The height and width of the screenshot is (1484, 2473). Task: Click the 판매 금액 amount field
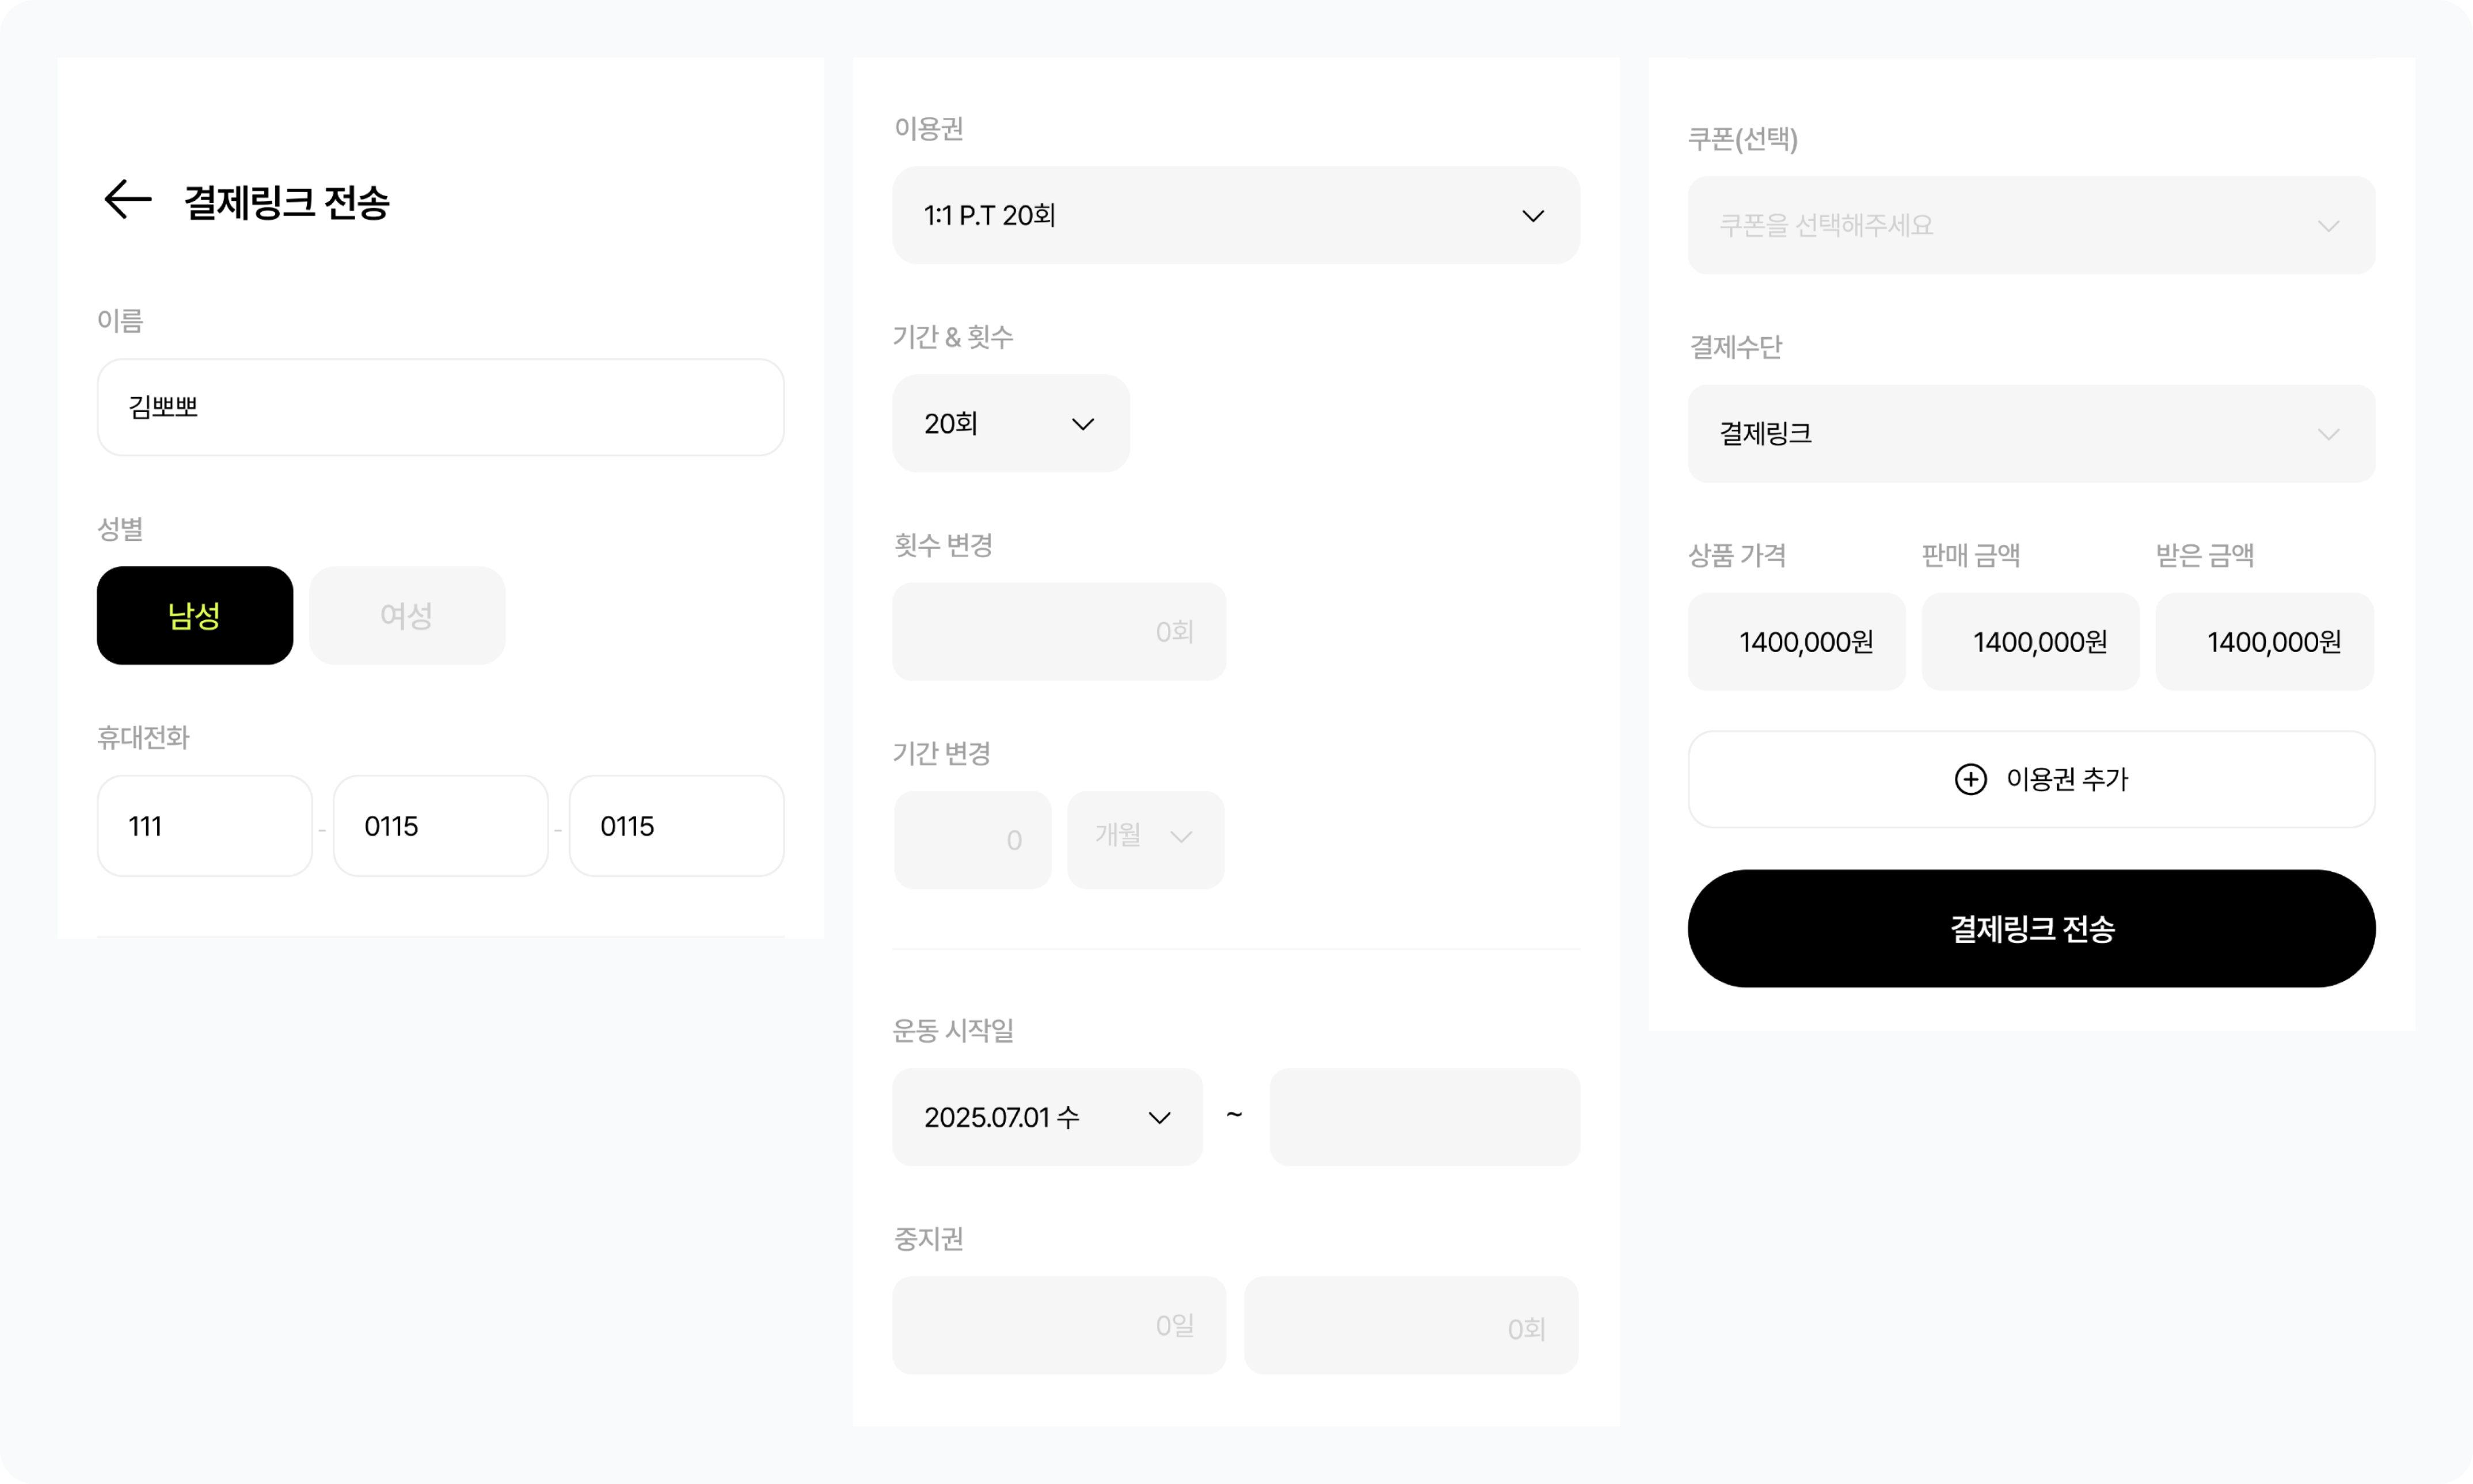click(2030, 641)
